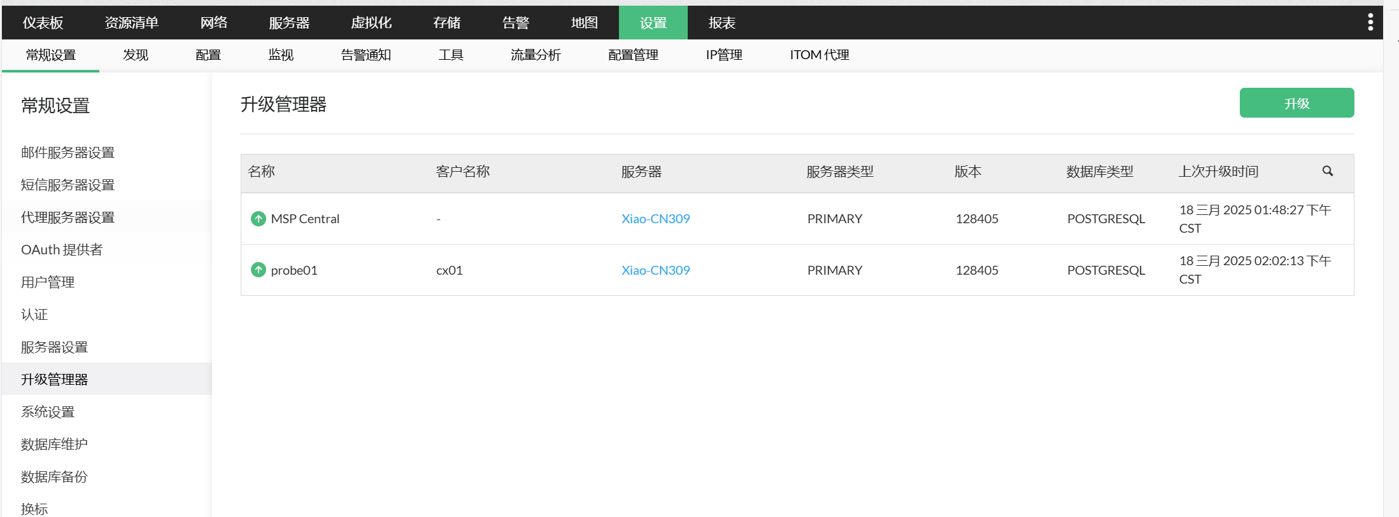The image size is (1399, 517).
Task: Switch to the 仪表板 top menu
Action: (43, 23)
